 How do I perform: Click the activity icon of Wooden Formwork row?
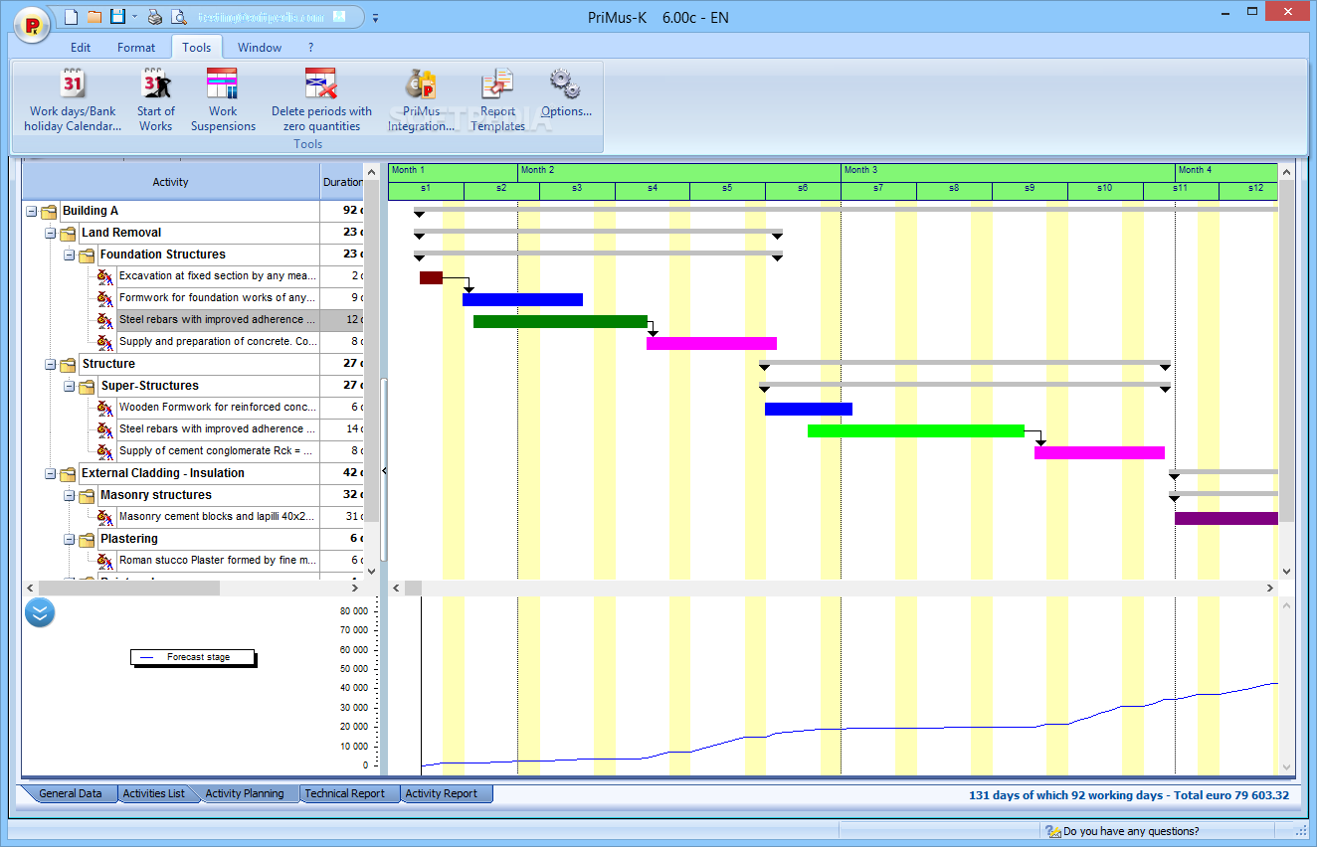[105, 408]
